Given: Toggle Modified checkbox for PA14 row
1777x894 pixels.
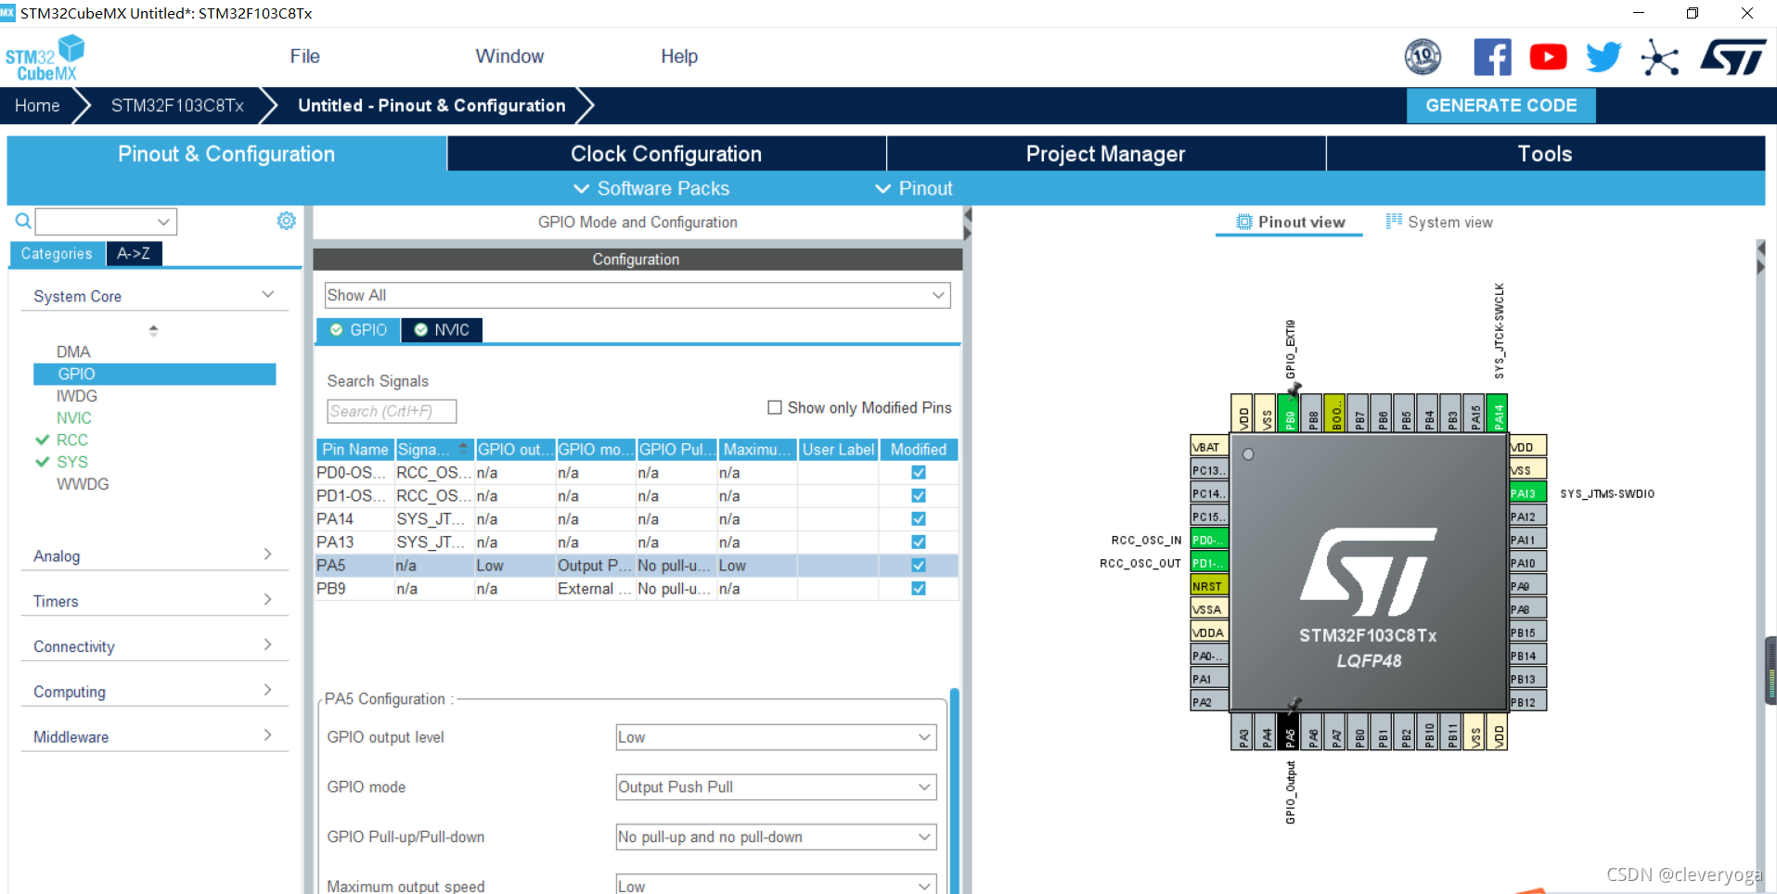Looking at the screenshot, I should point(919,518).
